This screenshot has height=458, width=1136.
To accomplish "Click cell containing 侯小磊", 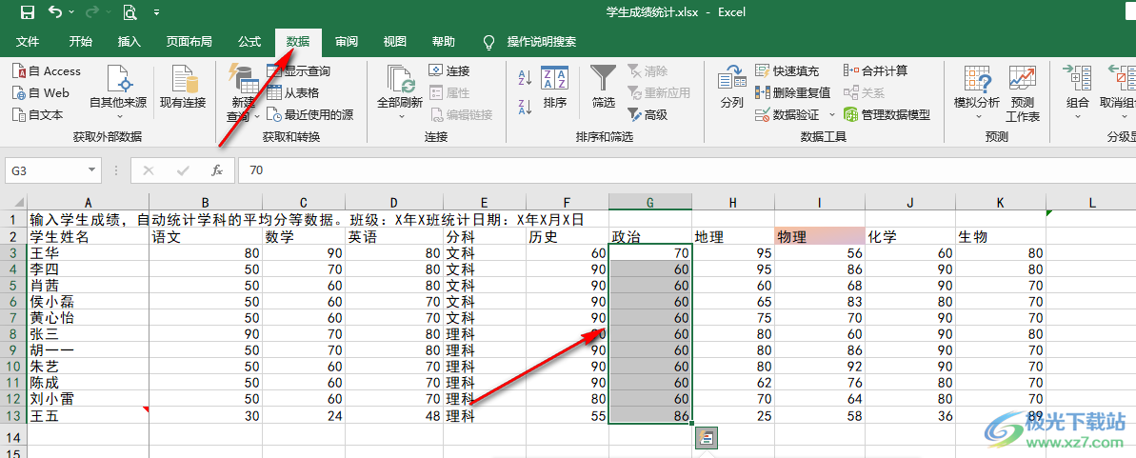I will coord(88,301).
